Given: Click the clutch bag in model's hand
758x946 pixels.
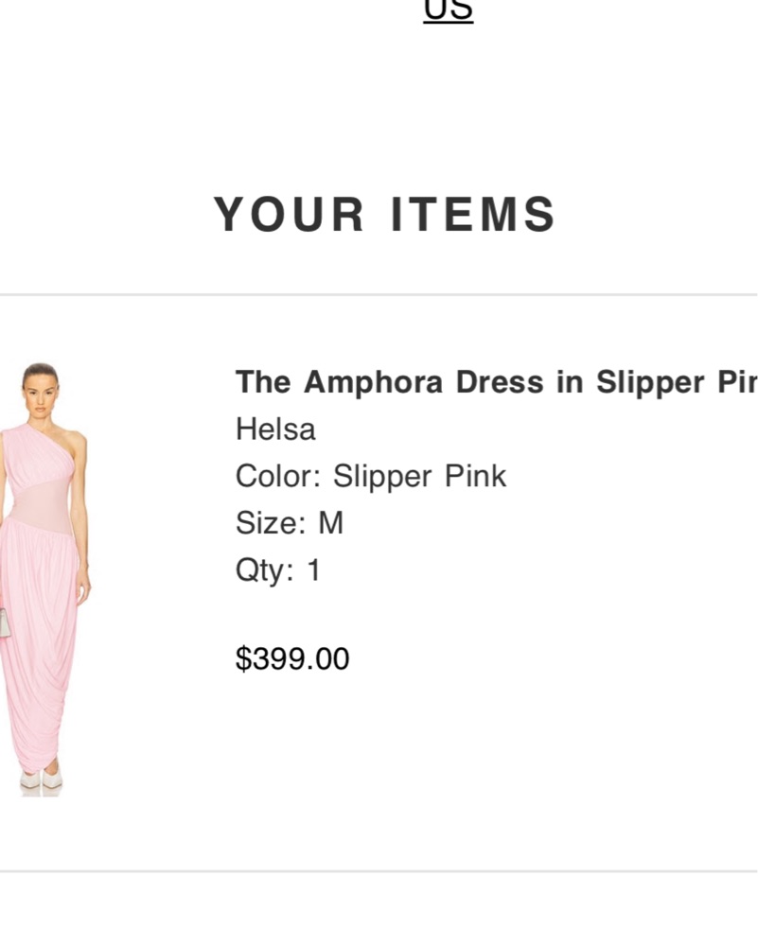Looking at the screenshot, I should (4, 622).
